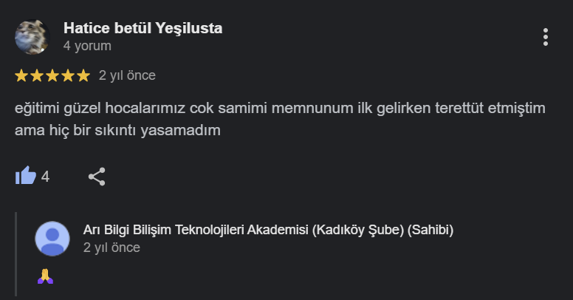This screenshot has width=573, height=300.
Task: Open the three-dot review options menu
Action: (545, 37)
